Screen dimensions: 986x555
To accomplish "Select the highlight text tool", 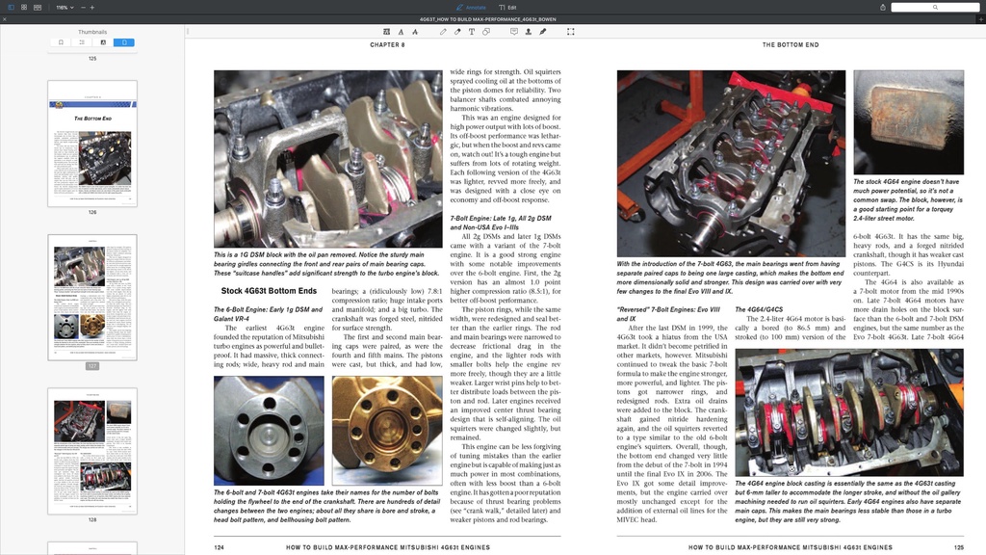I will click(x=387, y=32).
